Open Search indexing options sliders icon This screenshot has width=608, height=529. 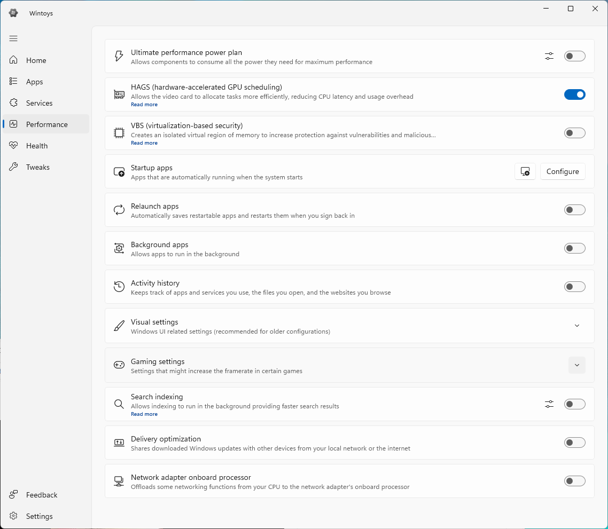(549, 404)
